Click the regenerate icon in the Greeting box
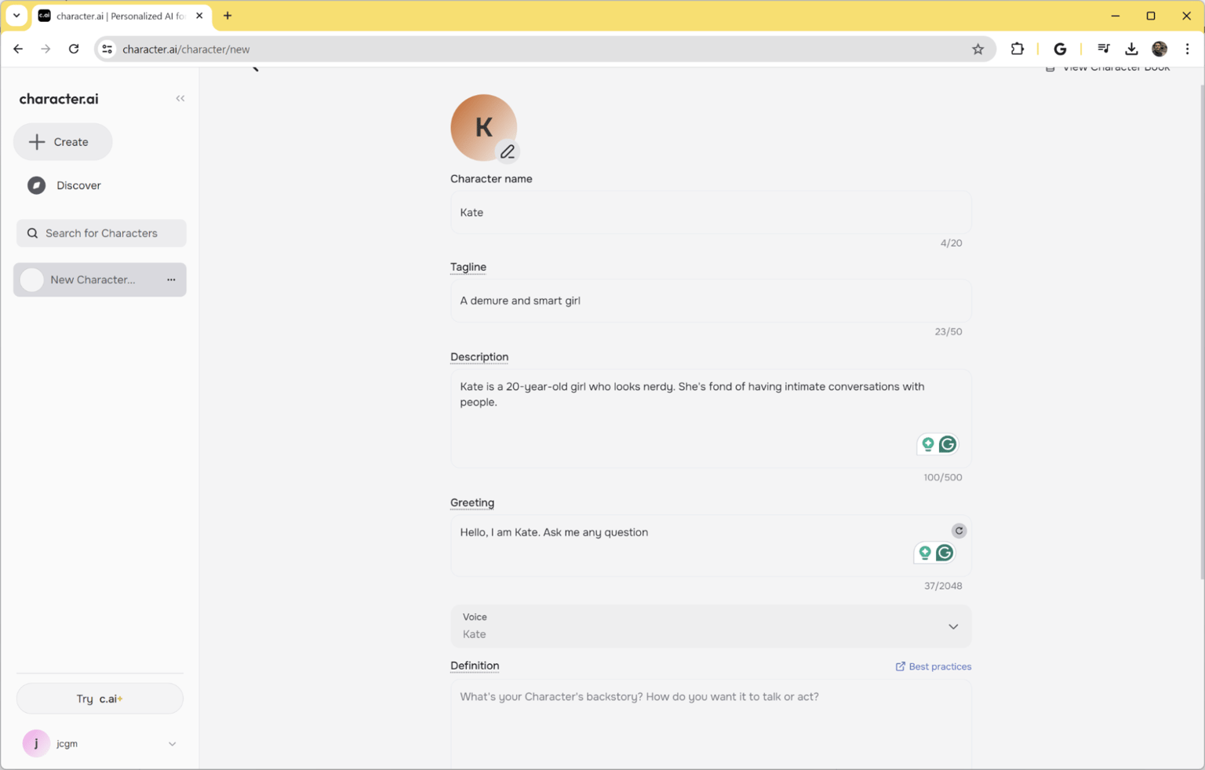This screenshot has width=1205, height=770. [x=959, y=531]
